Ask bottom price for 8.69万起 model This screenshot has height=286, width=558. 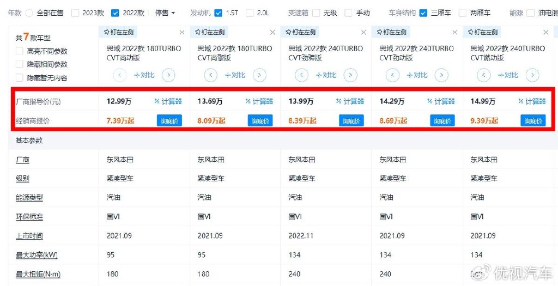click(x=442, y=120)
